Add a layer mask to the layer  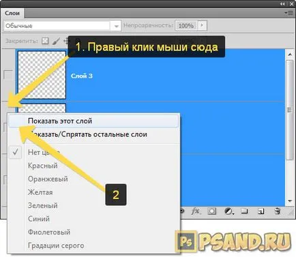pos(211,211)
